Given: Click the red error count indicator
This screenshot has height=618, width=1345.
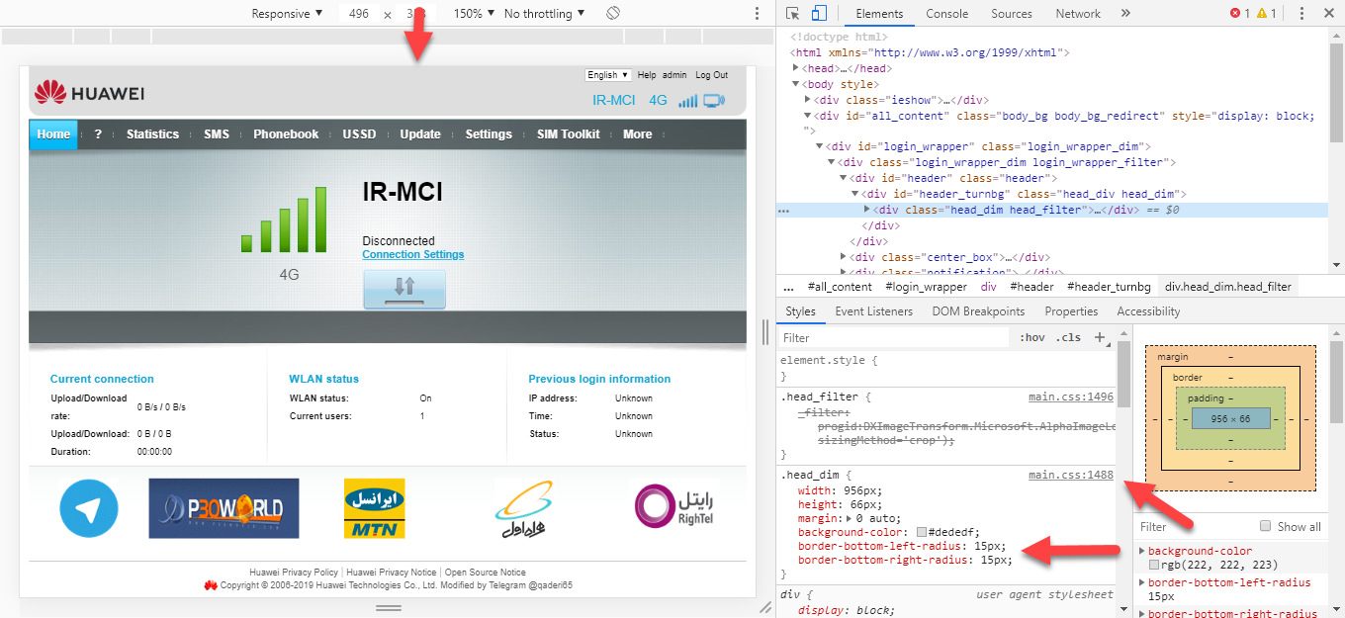Looking at the screenshot, I should pos(1239,14).
